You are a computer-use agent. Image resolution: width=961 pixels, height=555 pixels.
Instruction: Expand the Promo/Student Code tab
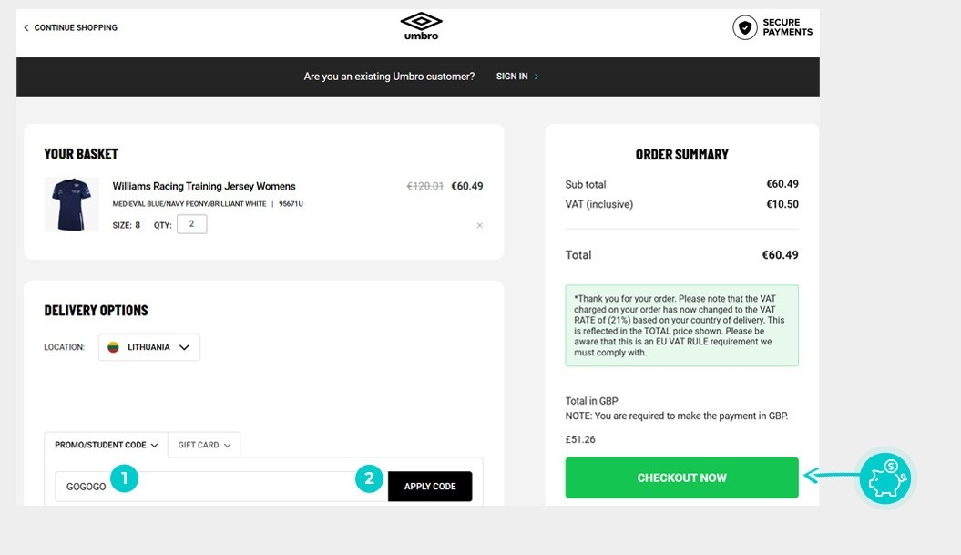106,445
